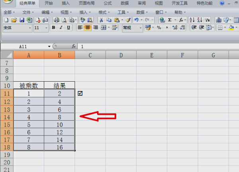The image size is (239, 172).
Task: Increase decimal places
Action: [x=175, y=27]
